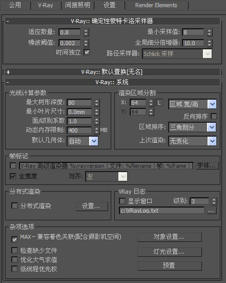Toggle the L lock button
The image size is (226, 283).
[159, 103]
